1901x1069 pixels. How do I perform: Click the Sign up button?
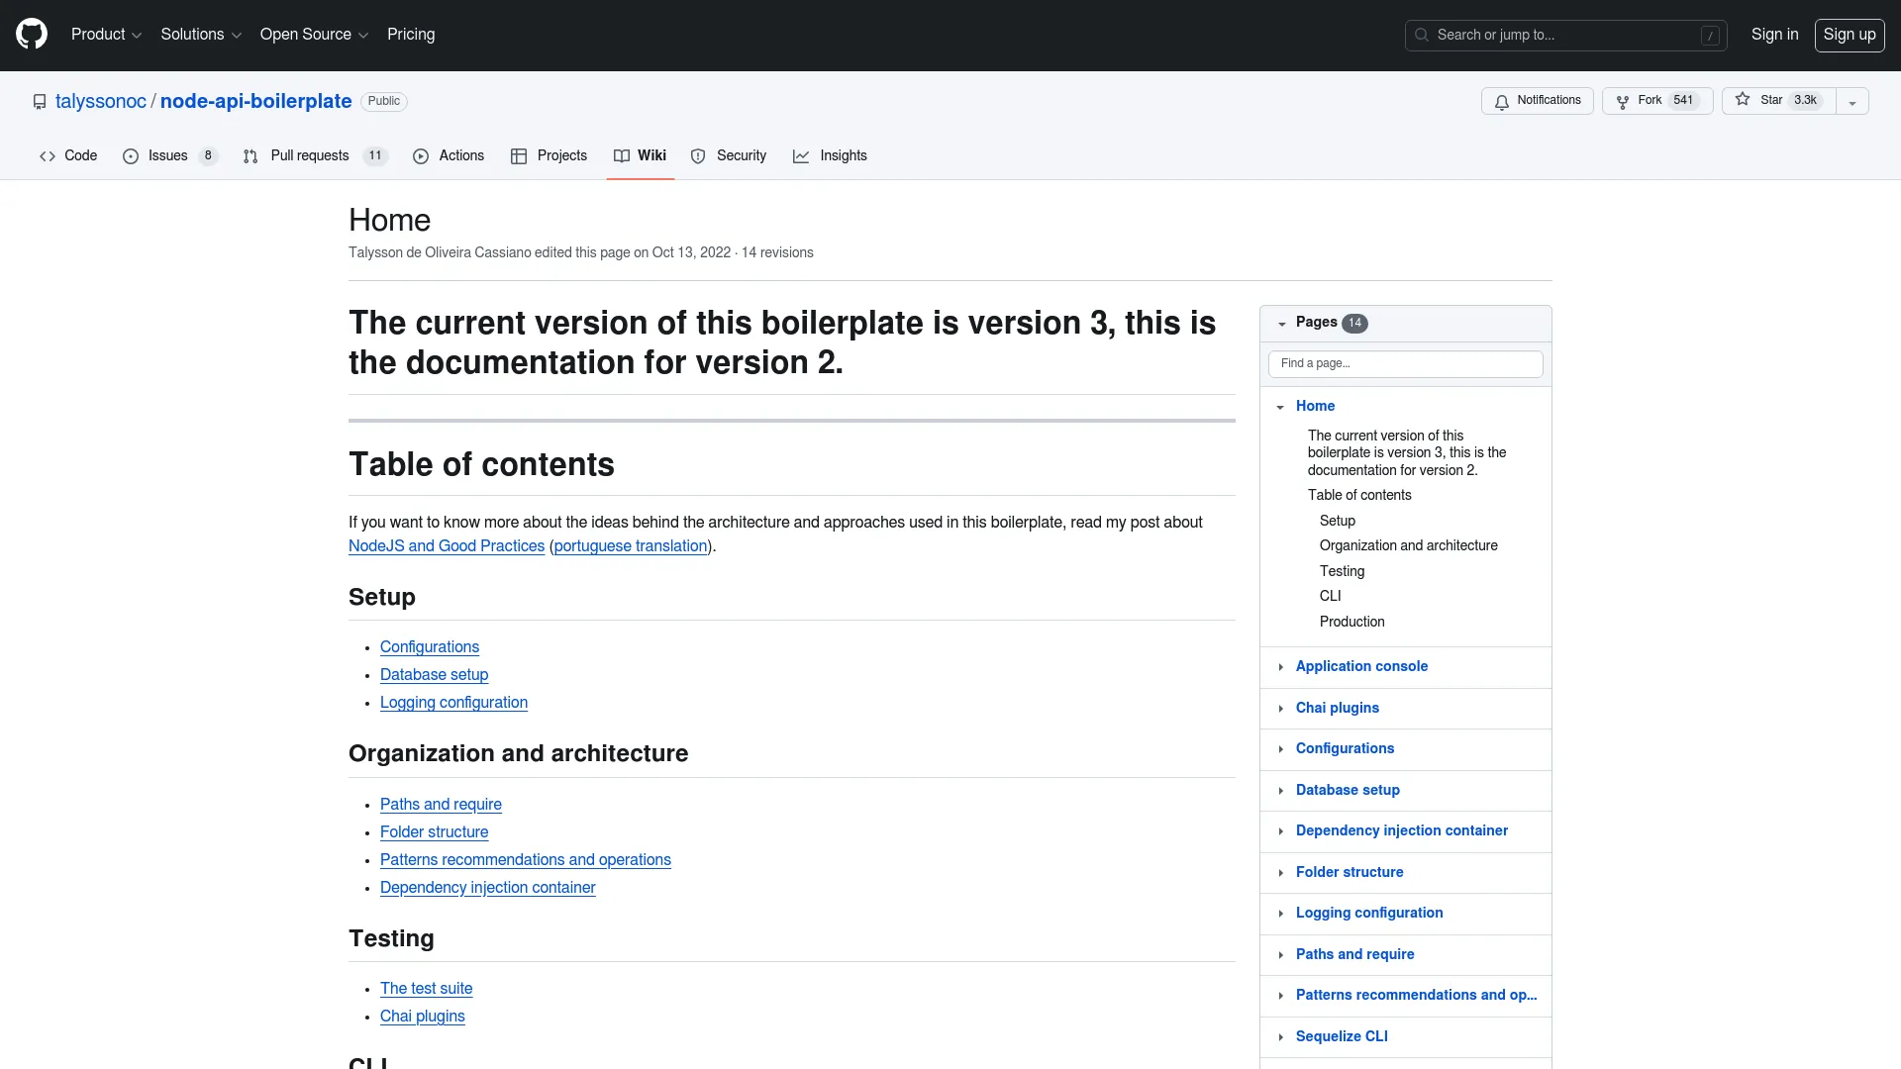coord(1850,35)
